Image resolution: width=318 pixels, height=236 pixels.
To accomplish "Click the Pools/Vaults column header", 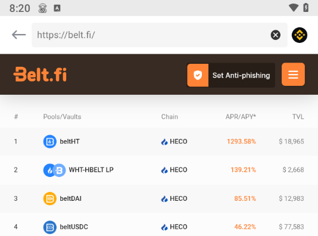I will pyautogui.click(x=63, y=117).
